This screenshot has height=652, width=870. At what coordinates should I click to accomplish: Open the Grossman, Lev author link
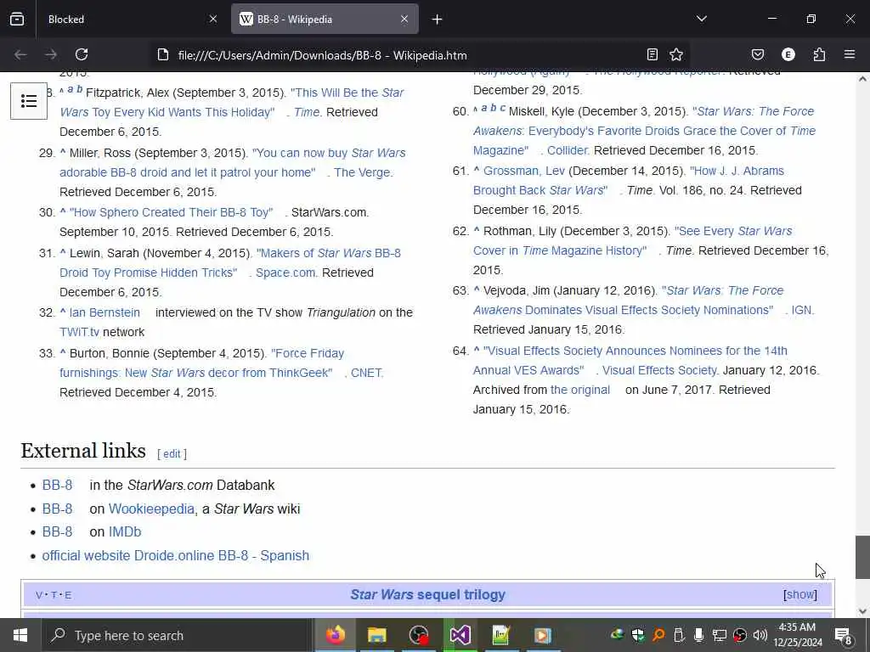523,171
